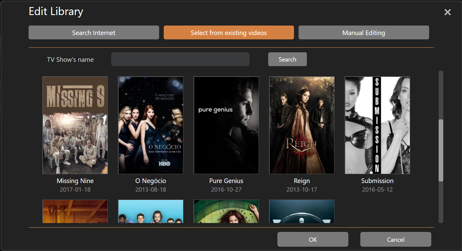Viewport: 462px width, 251px height.
Task: Select the green circular poster in second row
Action: pyautogui.click(x=226, y=211)
